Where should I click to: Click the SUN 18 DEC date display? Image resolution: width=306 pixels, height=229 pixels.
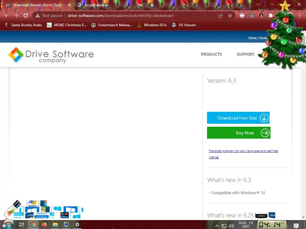[246, 225]
